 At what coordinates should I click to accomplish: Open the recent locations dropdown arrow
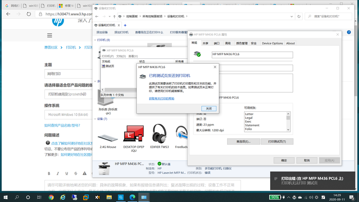[109, 17]
